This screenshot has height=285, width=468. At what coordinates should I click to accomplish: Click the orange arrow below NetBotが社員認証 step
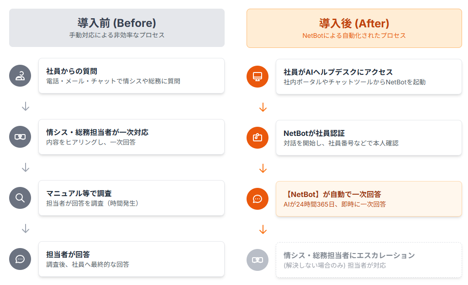pyautogui.click(x=263, y=169)
